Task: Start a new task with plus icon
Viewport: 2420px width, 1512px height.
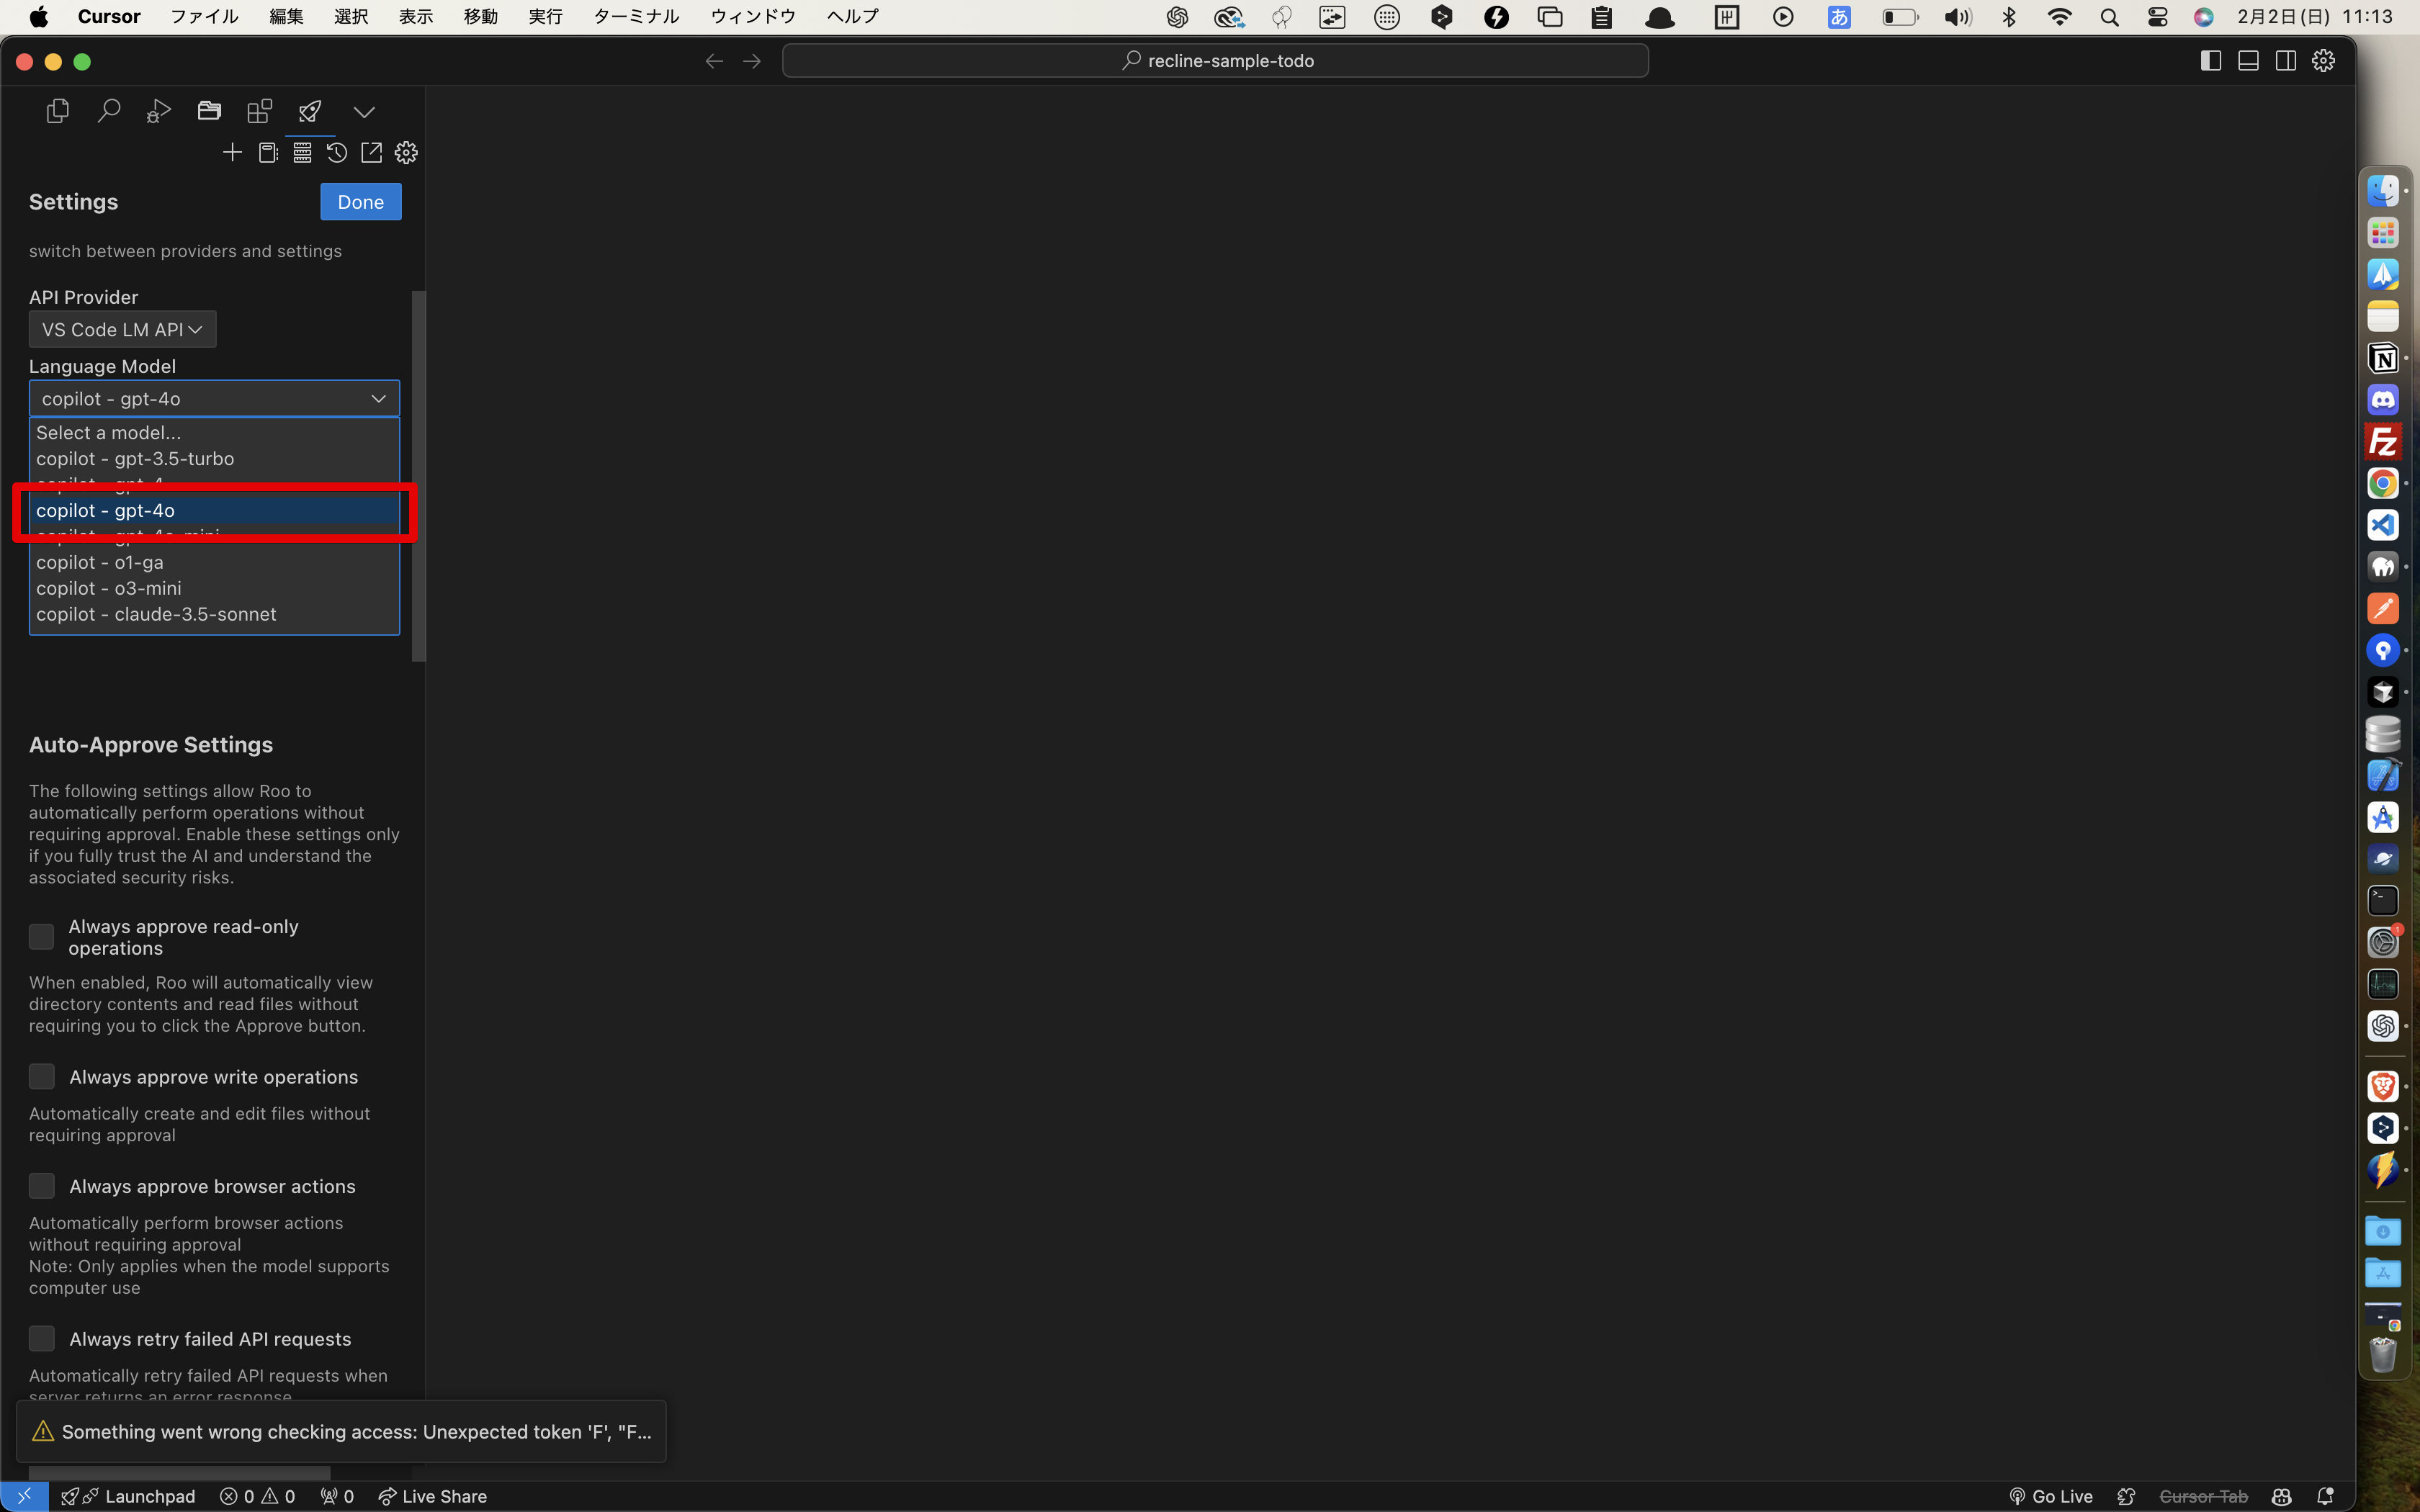Action: pyautogui.click(x=232, y=152)
